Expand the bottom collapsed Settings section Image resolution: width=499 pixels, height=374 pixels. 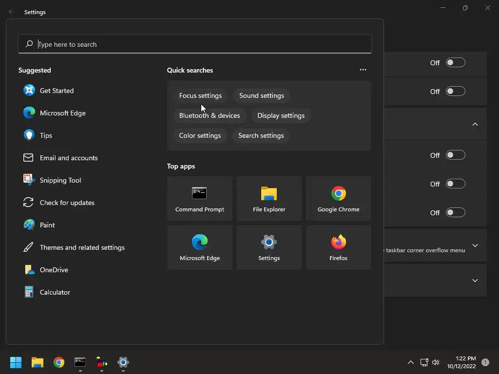475,280
